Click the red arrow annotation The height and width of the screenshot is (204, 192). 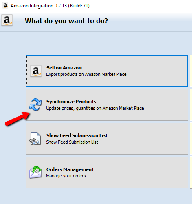point(17,119)
